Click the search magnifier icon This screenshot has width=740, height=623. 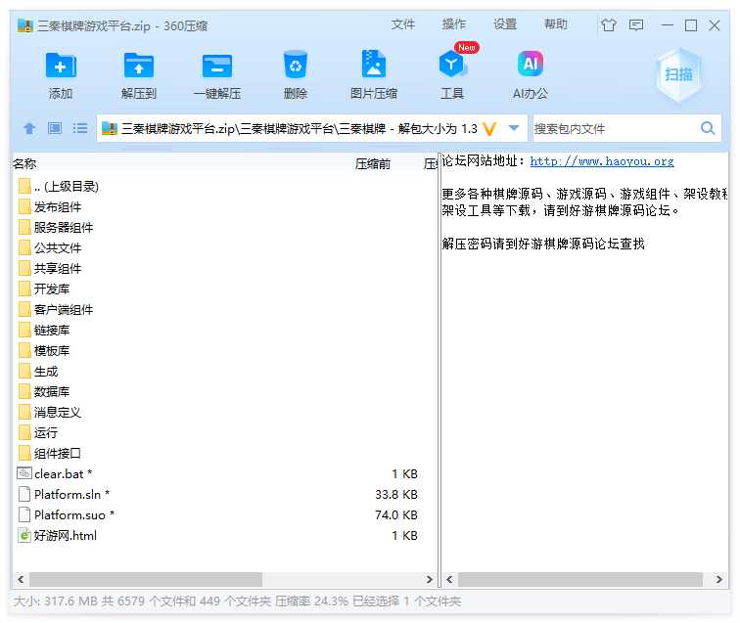(708, 128)
